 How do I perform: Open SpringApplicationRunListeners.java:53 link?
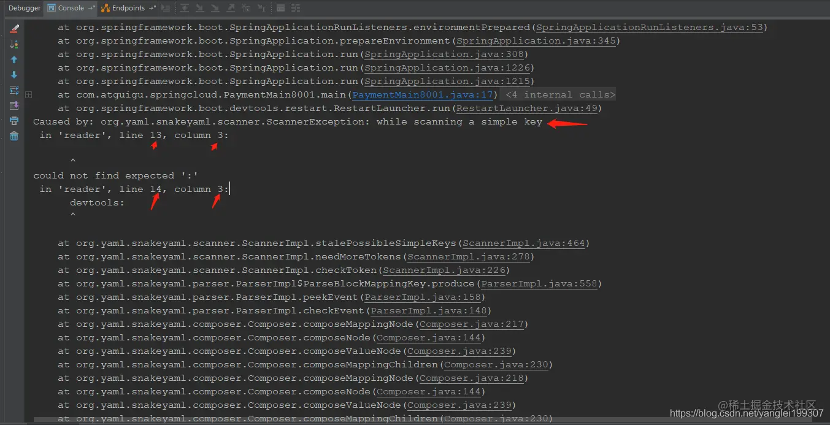coord(649,28)
